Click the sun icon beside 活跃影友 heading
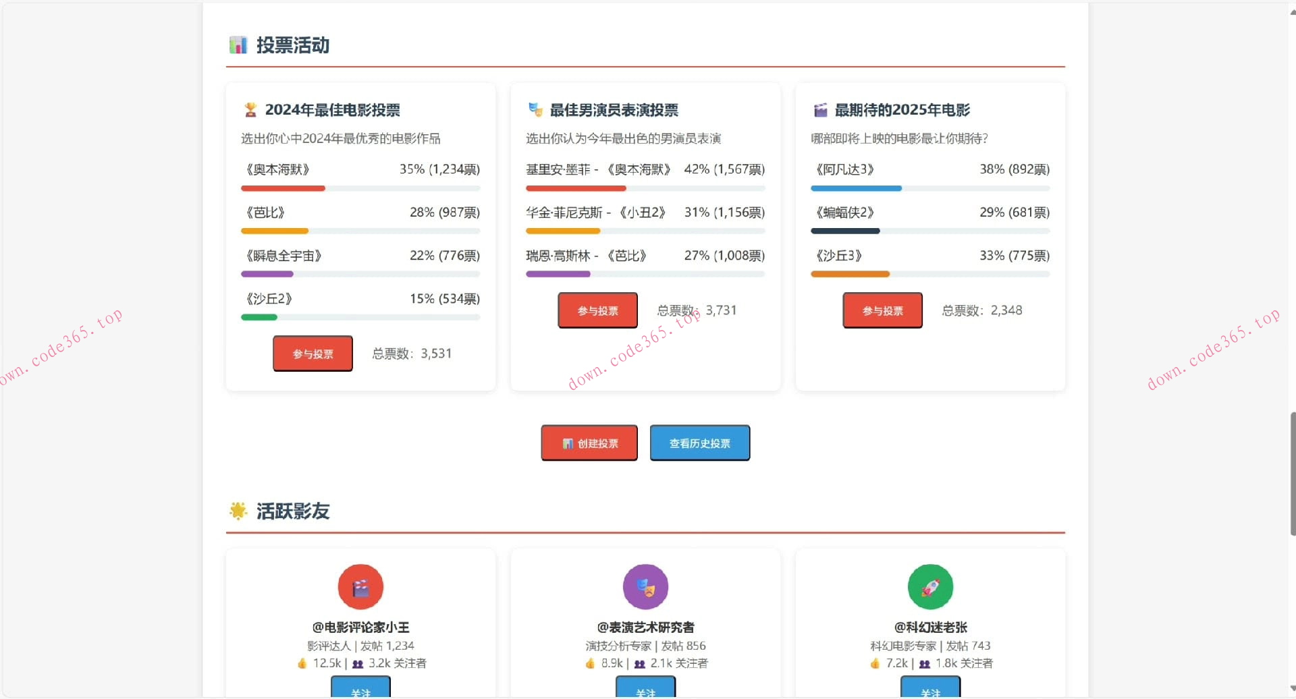1296x699 pixels. pyautogui.click(x=238, y=511)
